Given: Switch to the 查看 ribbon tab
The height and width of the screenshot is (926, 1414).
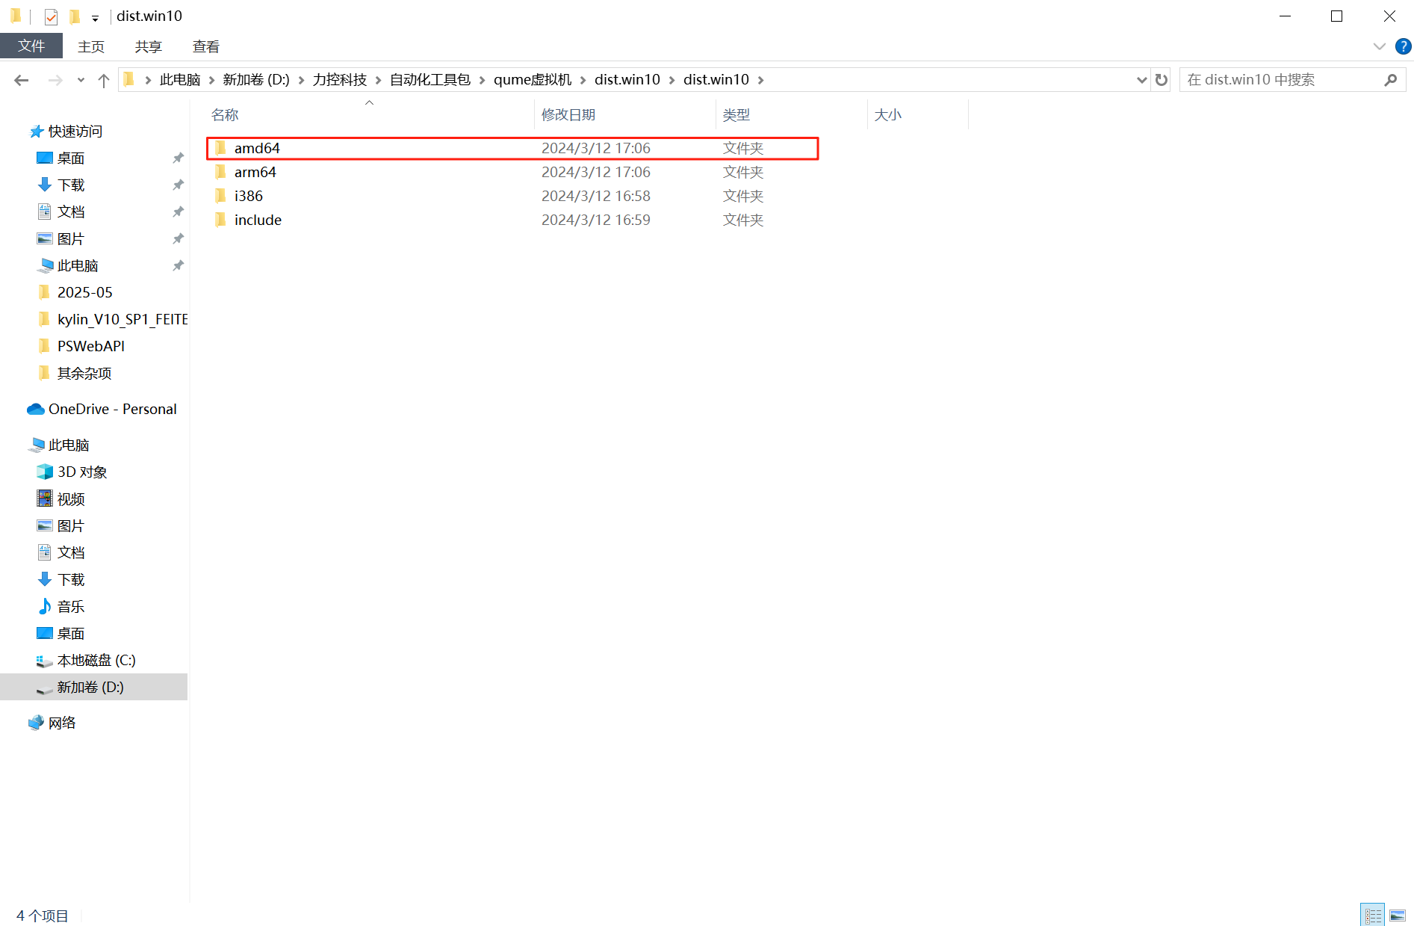Looking at the screenshot, I should pyautogui.click(x=205, y=46).
